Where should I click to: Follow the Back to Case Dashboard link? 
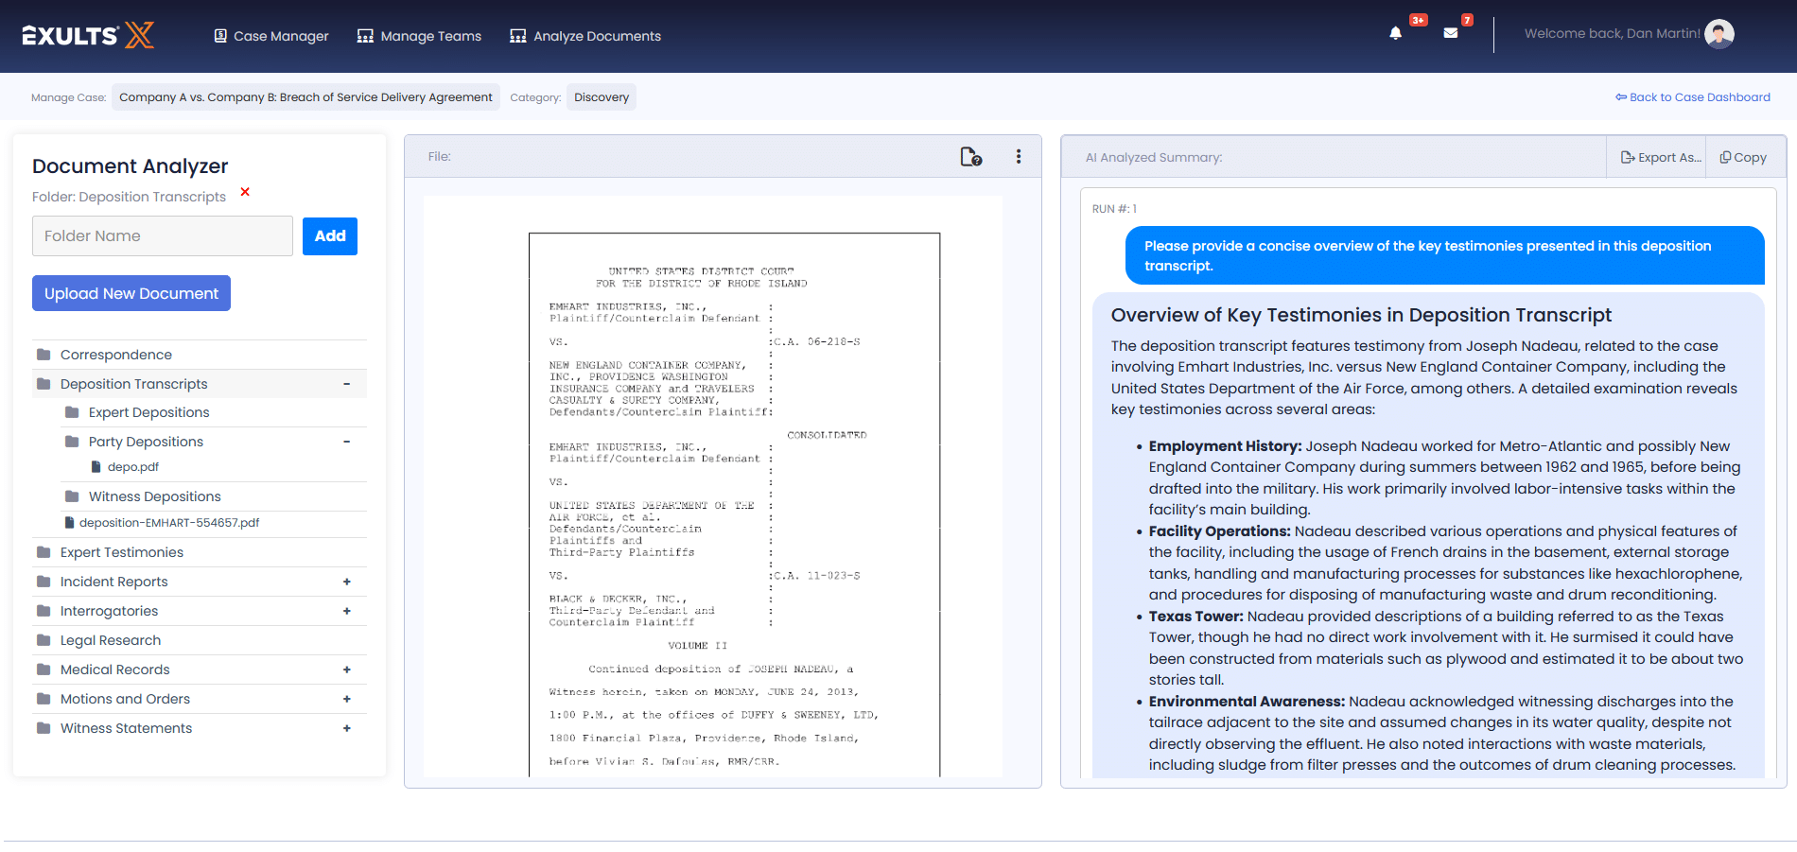coord(1692,97)
